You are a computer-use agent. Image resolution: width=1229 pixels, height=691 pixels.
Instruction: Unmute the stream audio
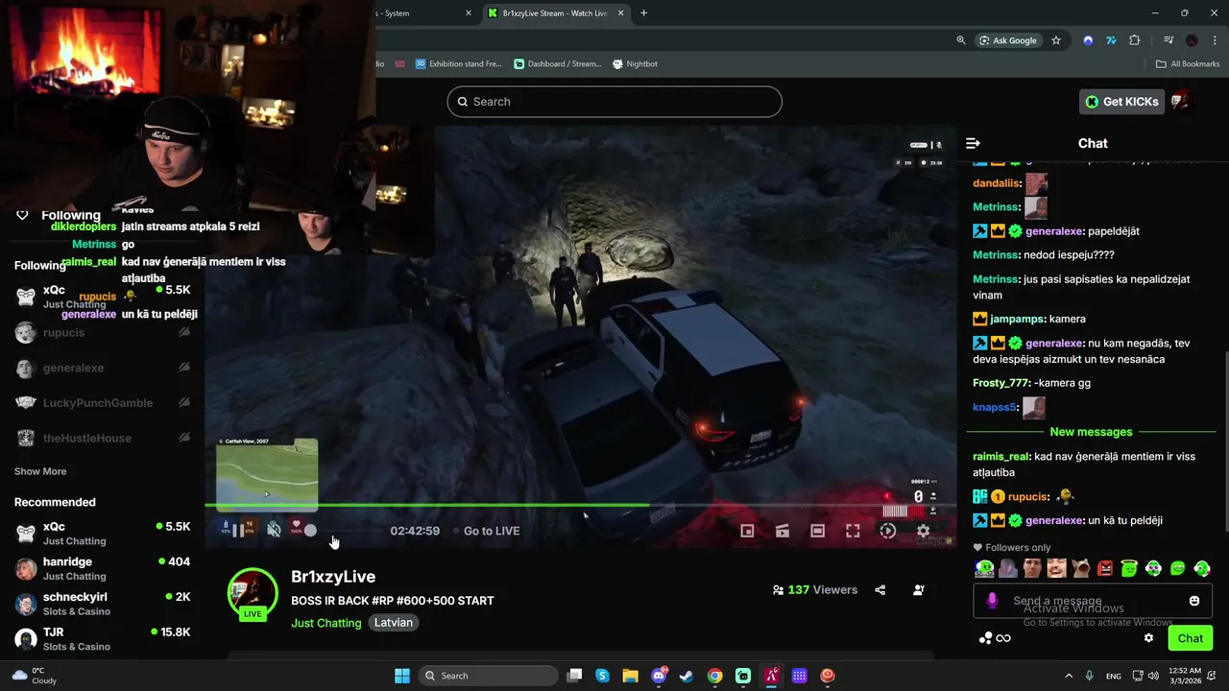pyautogui.click(x=274, y=531)
